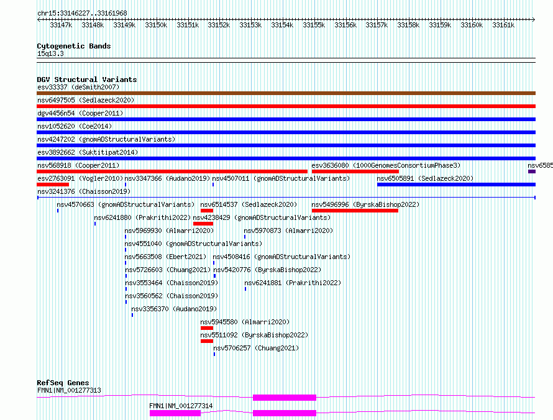Viewport: 553px width, 420px height.
Task: Select nsv4551040 (gnomADStructuralVariants) label
Action: [193, 244]
